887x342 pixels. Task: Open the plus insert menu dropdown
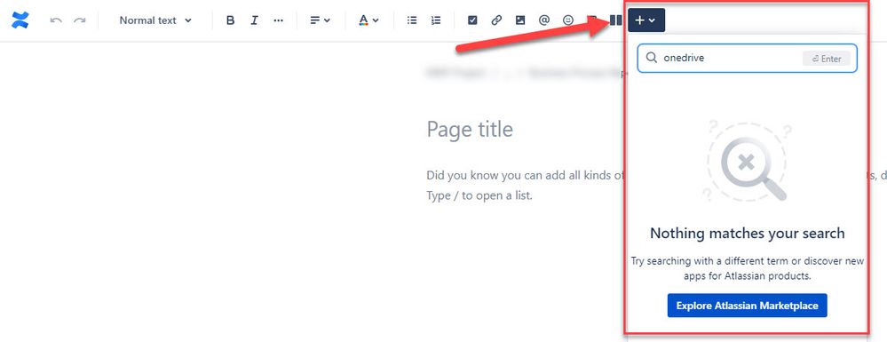pos(646,20)
